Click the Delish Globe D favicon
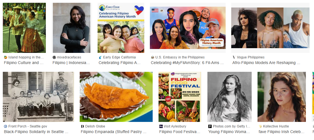Image resolution: width=314 pixels, height=140 pixels. [82, 126]
